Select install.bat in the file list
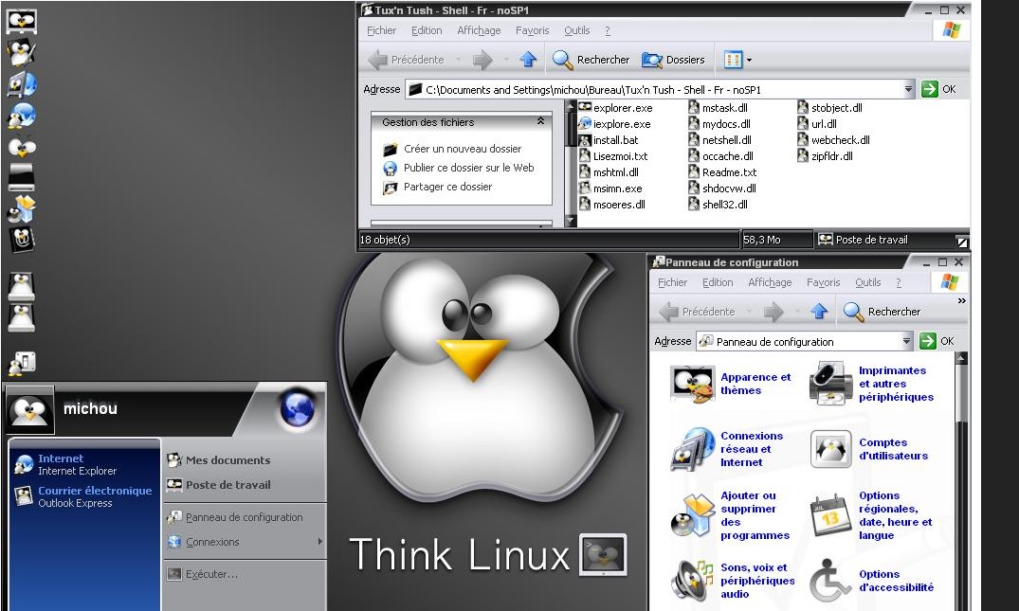This screenshot has width=1019, height=611. coord(609,139)
